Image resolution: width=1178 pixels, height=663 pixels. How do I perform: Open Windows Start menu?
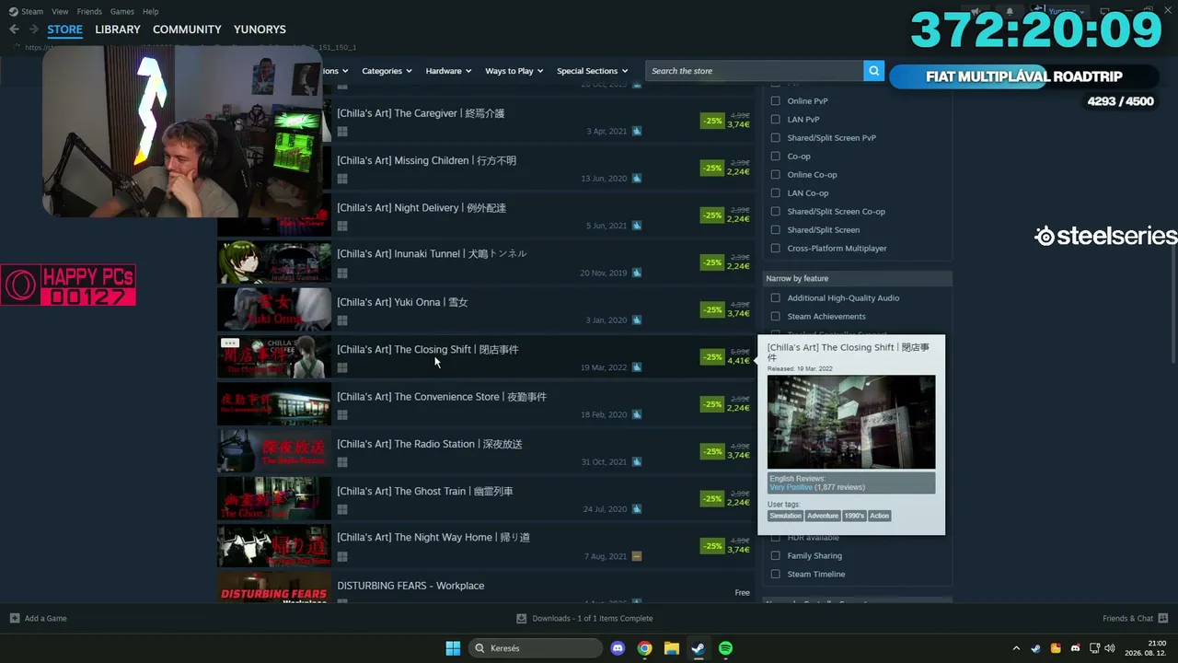coord(453,648)
